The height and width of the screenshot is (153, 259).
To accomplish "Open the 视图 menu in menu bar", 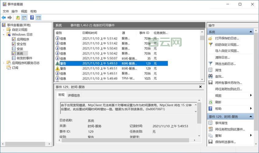I will pos(24,11).
